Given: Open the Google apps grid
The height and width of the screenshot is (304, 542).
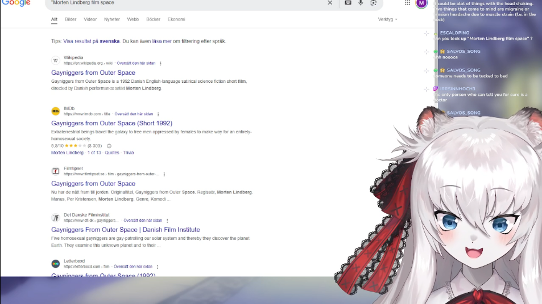Looking at the screenshot, I should [408, 3].
